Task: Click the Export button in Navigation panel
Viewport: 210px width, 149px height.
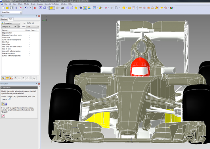Action: click(x=3, y=116)
